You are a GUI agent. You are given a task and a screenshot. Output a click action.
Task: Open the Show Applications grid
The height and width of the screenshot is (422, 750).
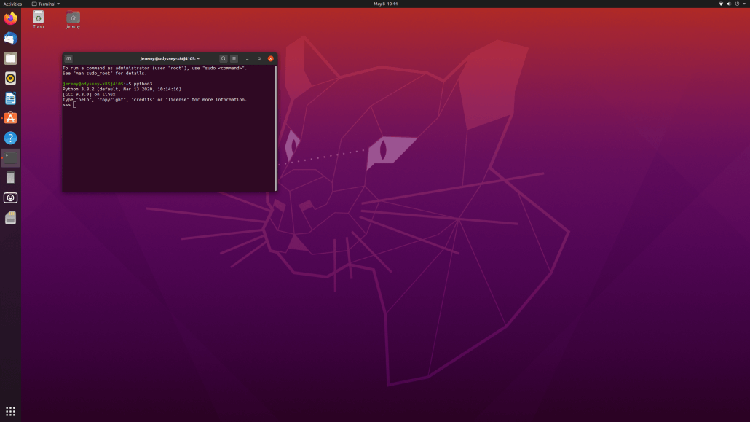(x=10, y=410)
